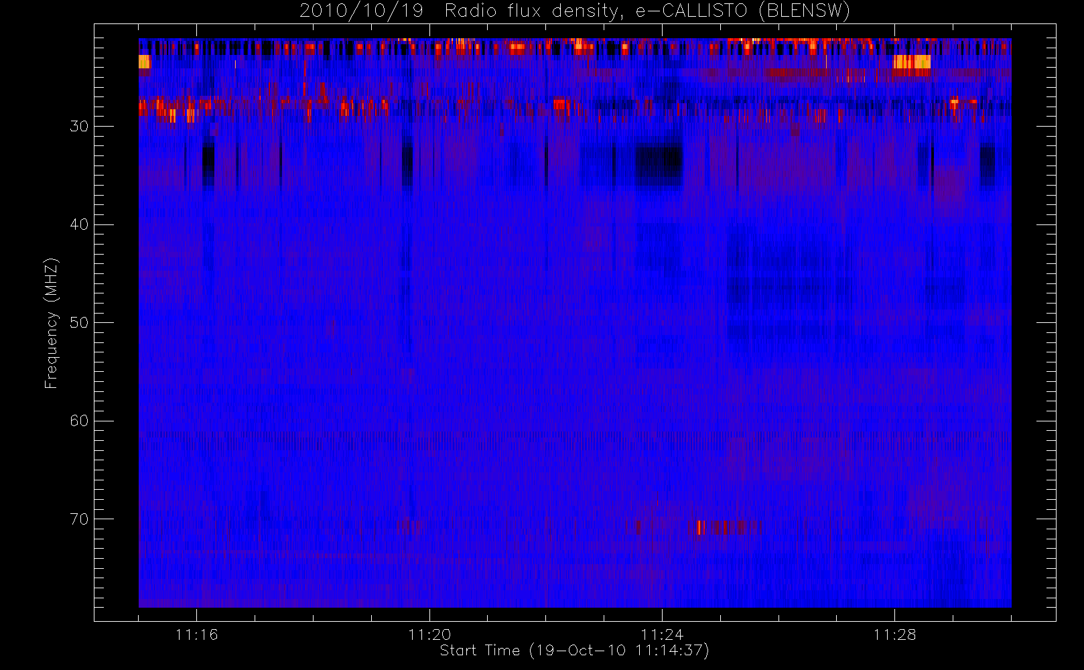Click the time tick label "11:28"

[894, 634]
